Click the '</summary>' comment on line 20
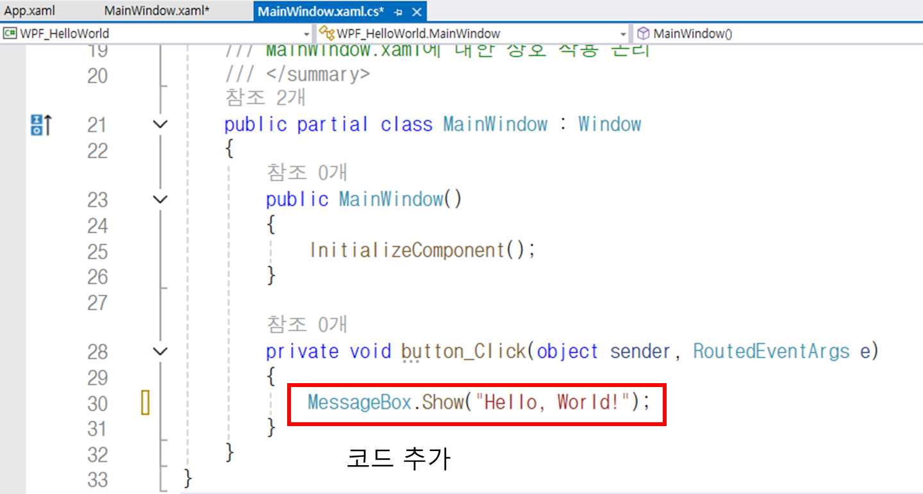The height and width of the screenshot is (494, 923). 318,75
